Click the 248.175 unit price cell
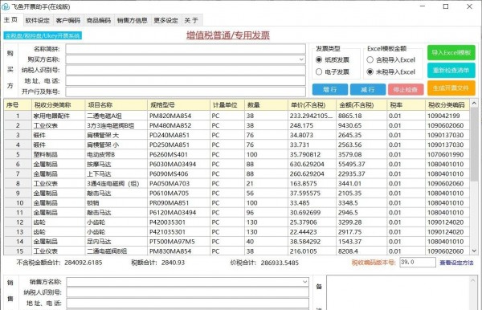The width and height of the screenshot is (482, 310). pyautogui.click(x=312, y=125)
